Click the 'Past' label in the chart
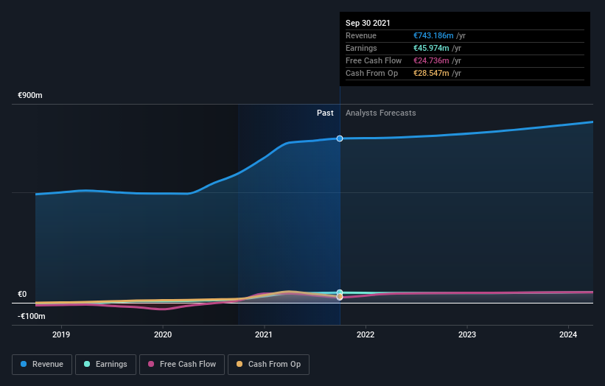 click(325, 113)
